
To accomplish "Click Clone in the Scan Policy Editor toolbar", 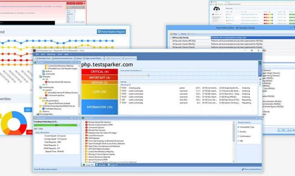I will click(182, 34).
